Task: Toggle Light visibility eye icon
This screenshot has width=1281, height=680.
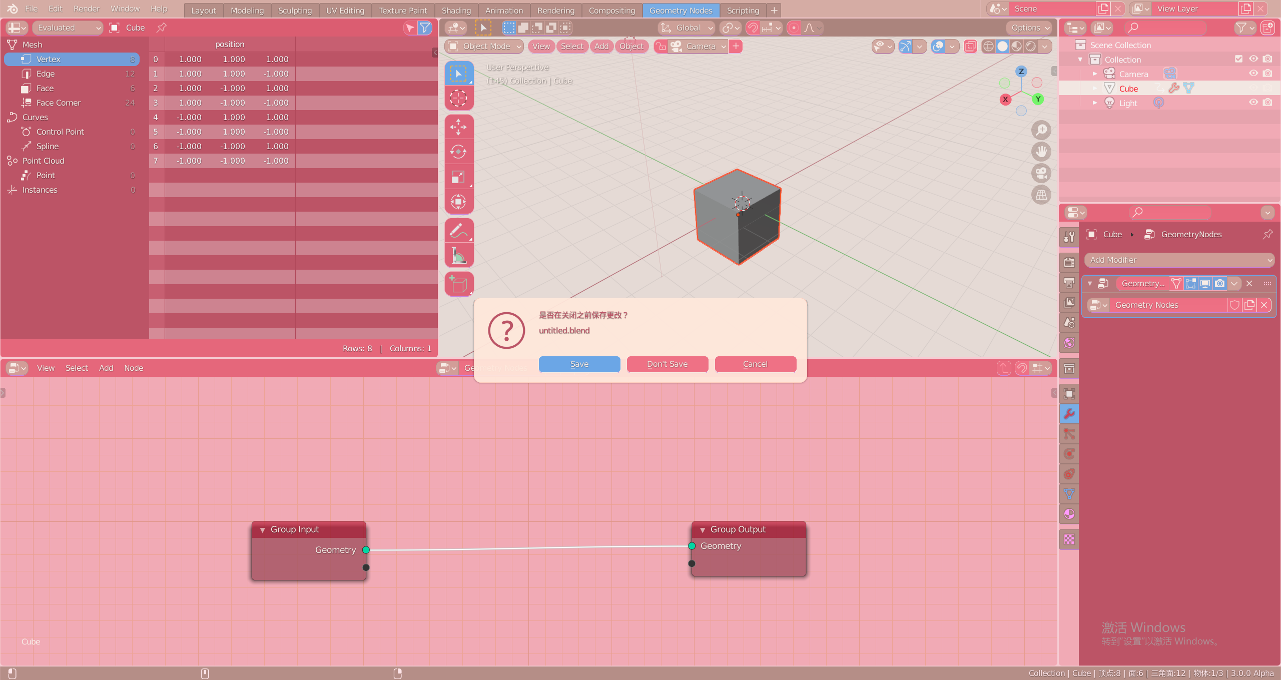Action: (x=1253, y=103)
